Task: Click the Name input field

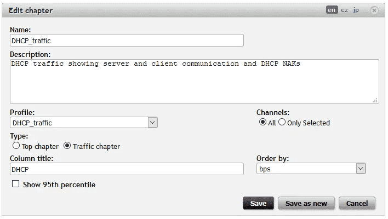Action: 127,41
